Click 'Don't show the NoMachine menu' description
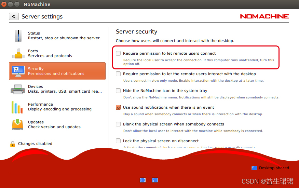The image size is (299, 188). coord(201,97)
